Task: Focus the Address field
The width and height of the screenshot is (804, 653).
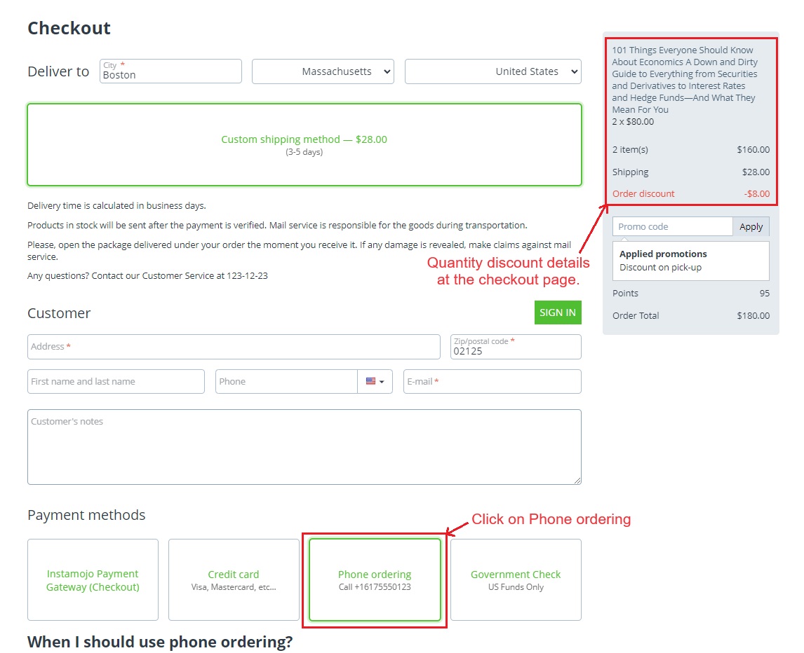Action: coord(234,347)
